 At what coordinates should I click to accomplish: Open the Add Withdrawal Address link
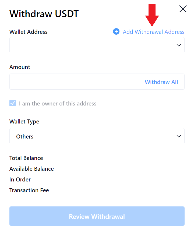point(154,32)
